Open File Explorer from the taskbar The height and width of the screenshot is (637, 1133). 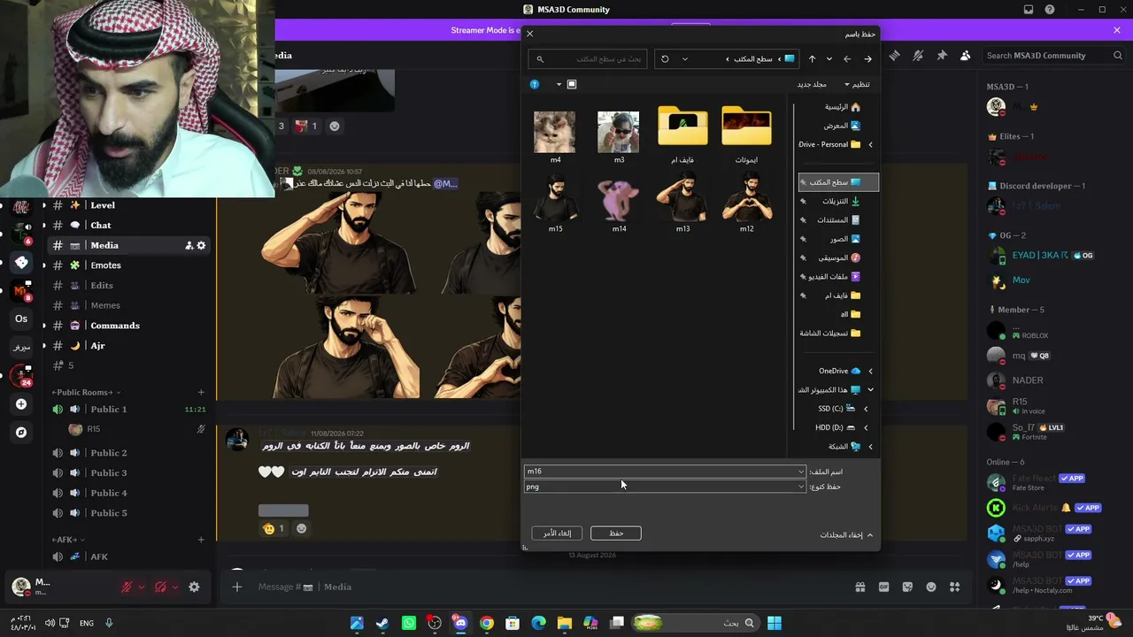coord(565,623)
